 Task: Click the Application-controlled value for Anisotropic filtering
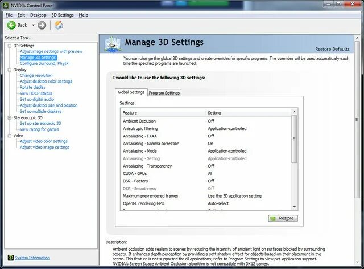[227, 128]
